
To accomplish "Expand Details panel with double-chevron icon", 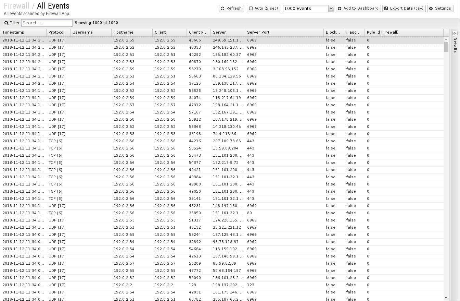I will [455, 34].
